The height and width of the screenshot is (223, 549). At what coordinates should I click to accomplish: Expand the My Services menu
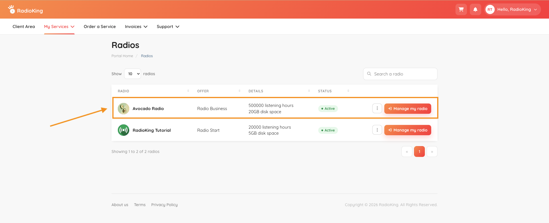(x=59, y=27)
